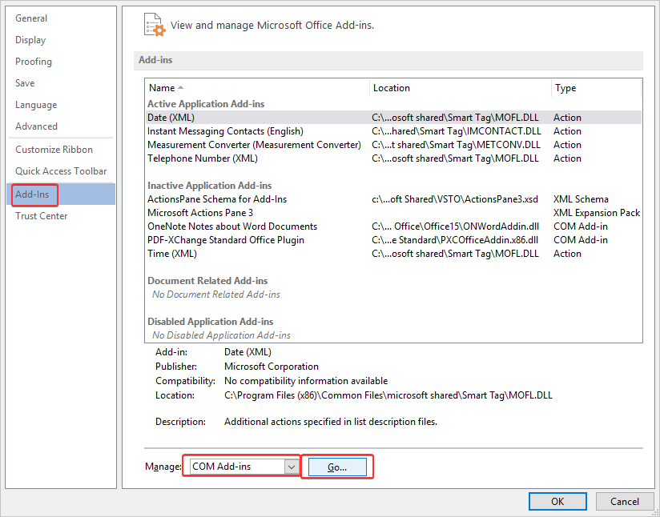Open the Manage dropdown arrow

291,467
